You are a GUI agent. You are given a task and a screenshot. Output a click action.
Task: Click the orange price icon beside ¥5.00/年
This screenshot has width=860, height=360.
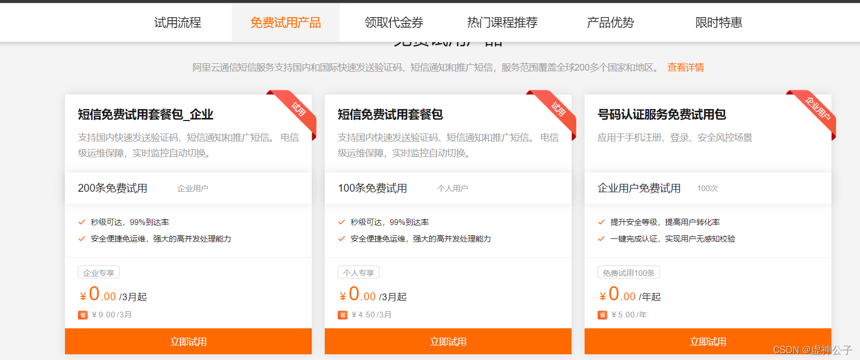[602, 315]
